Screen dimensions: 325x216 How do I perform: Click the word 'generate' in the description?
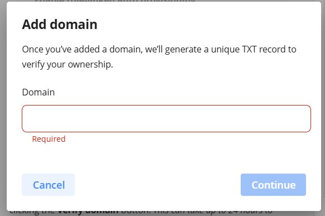[x=183, y=50]
